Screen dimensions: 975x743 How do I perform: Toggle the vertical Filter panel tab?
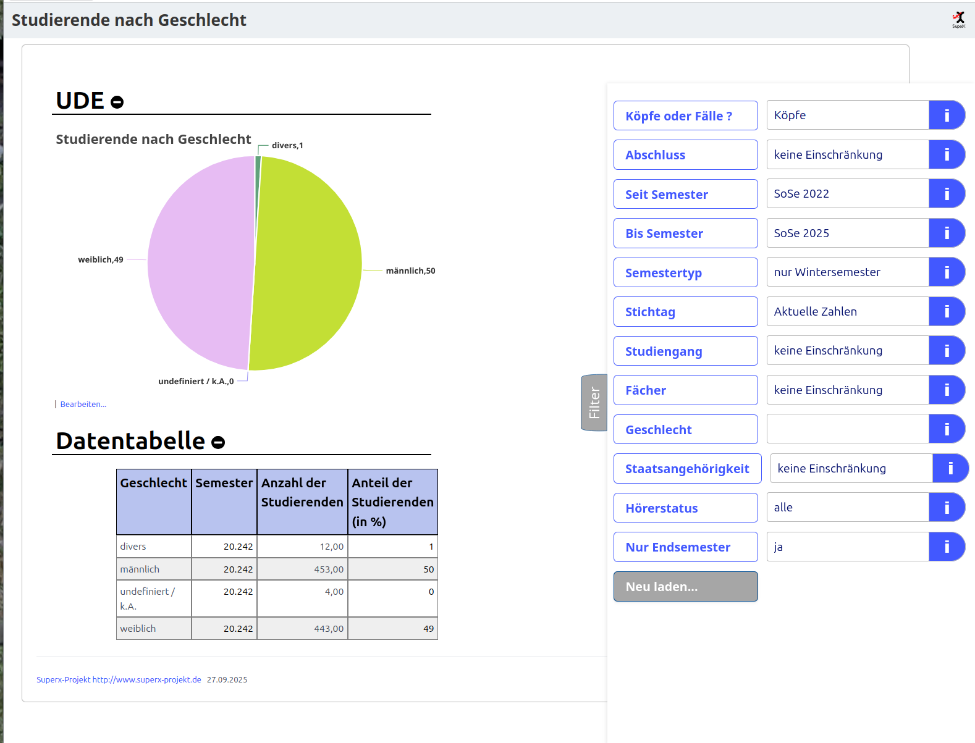coord(594,403)
